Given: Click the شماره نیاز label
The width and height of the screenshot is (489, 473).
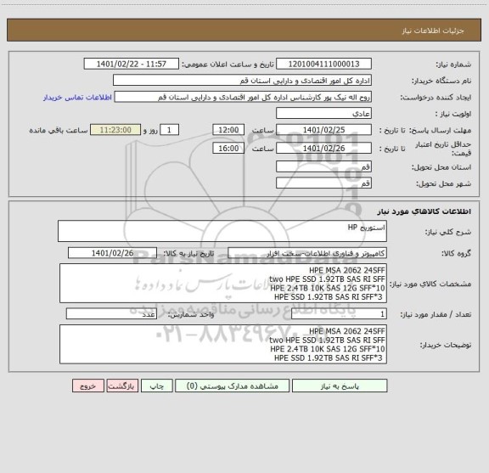Looking at the screenshot, I should 453,65.
